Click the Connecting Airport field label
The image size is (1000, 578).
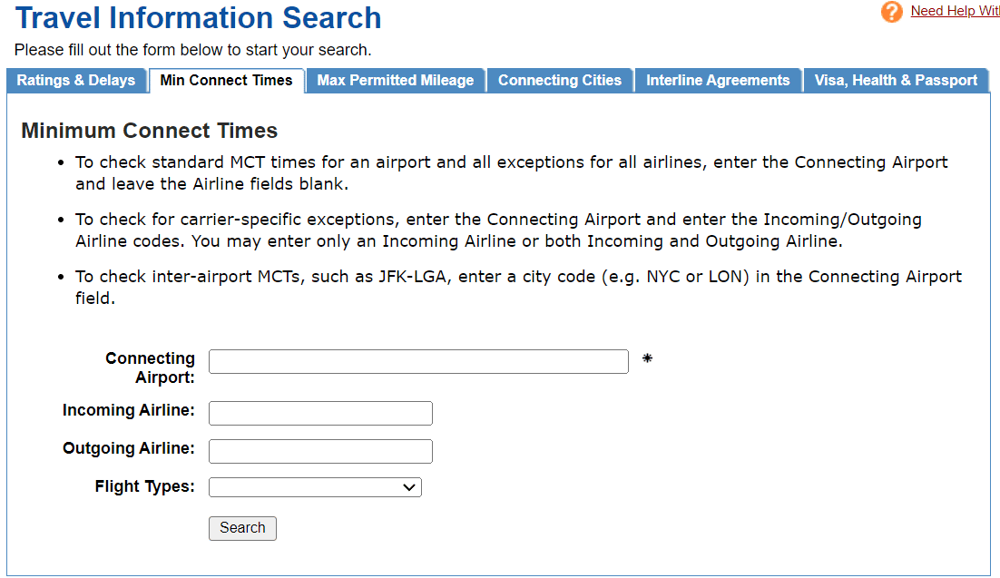[150, 367]
